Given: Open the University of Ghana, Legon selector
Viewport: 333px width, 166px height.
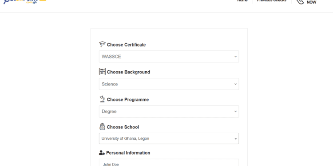Looking at the screenshot, I should tap(169, 139).
